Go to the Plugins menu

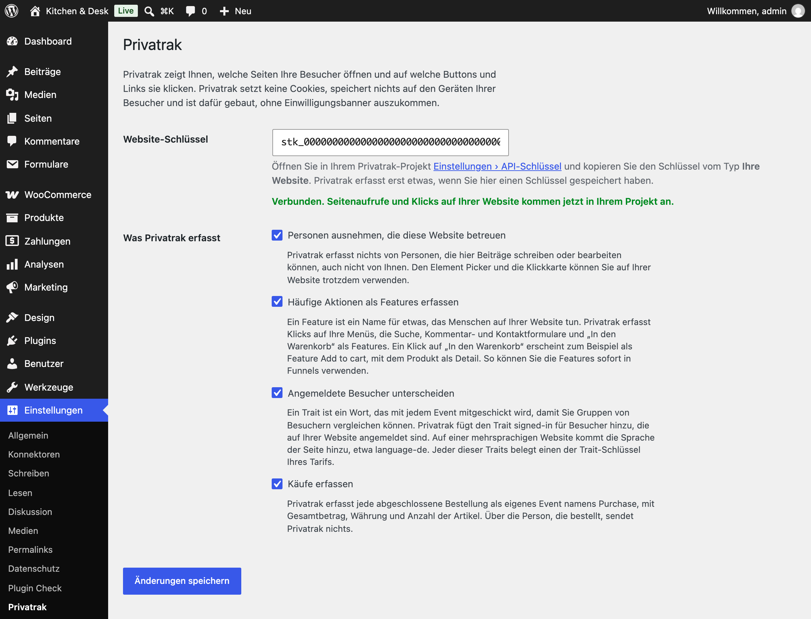tap(54, 341)
